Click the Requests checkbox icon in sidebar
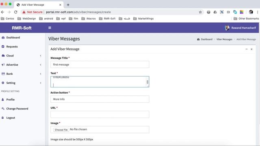The image size is (260, 146). (x=3, y=47)
